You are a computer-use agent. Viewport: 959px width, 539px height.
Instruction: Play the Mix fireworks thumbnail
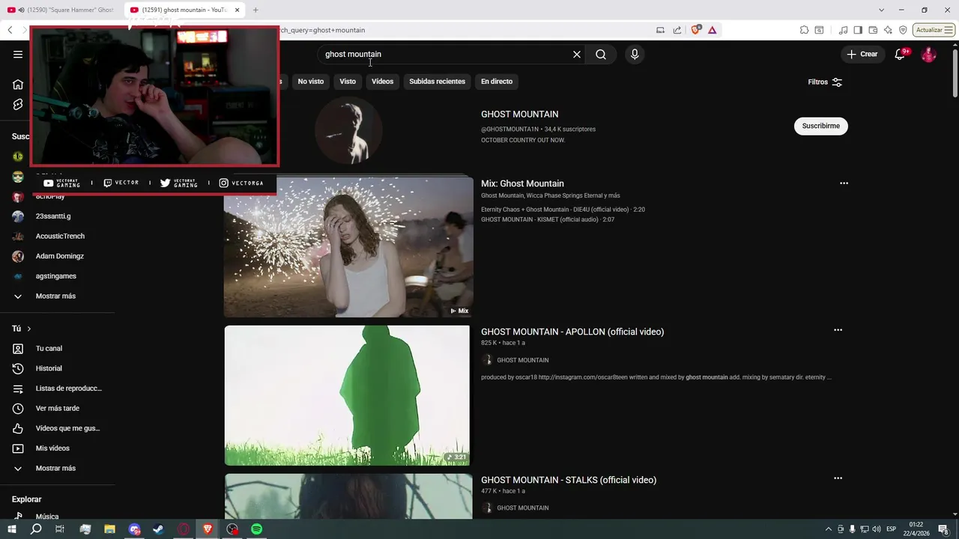coord(348,247)
